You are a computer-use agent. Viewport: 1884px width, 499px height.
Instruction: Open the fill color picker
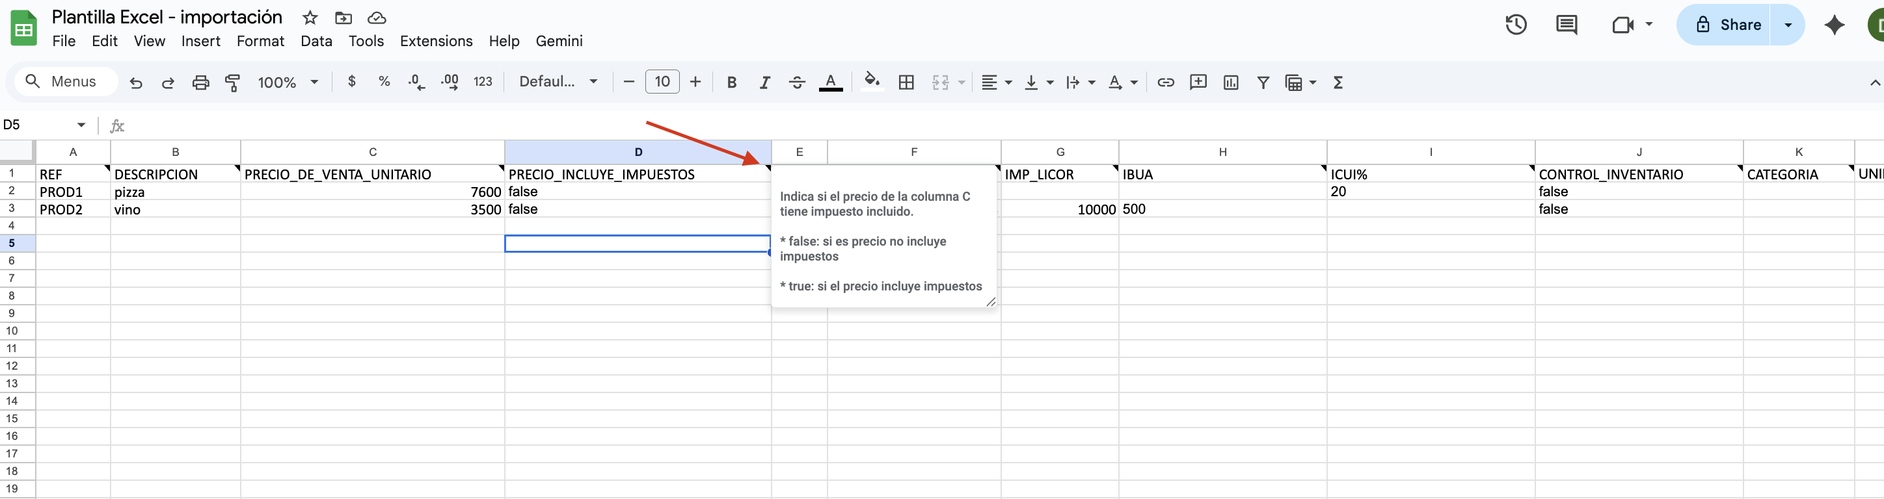[871, 82]
